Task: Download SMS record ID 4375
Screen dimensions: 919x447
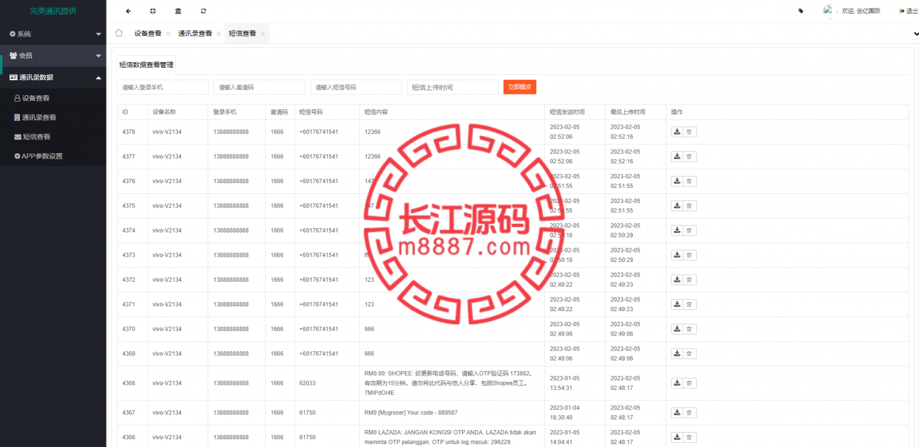Action: [x=677, y=206]
